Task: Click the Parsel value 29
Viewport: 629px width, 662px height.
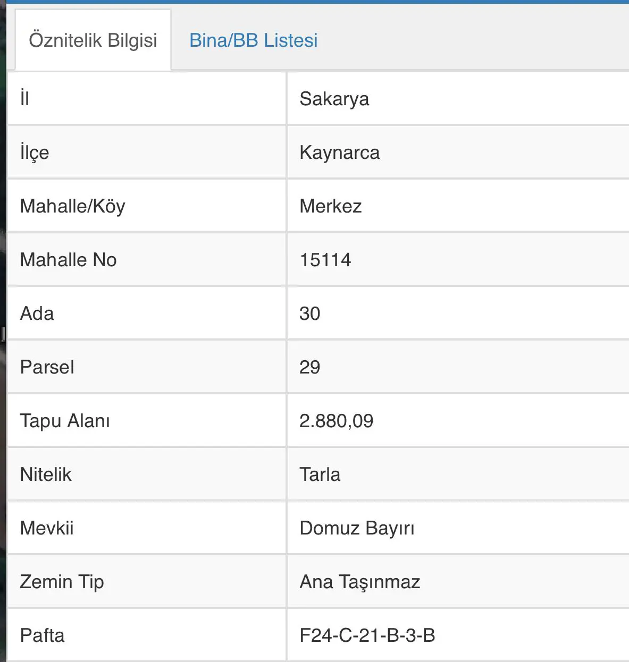Action: [310, 367]
